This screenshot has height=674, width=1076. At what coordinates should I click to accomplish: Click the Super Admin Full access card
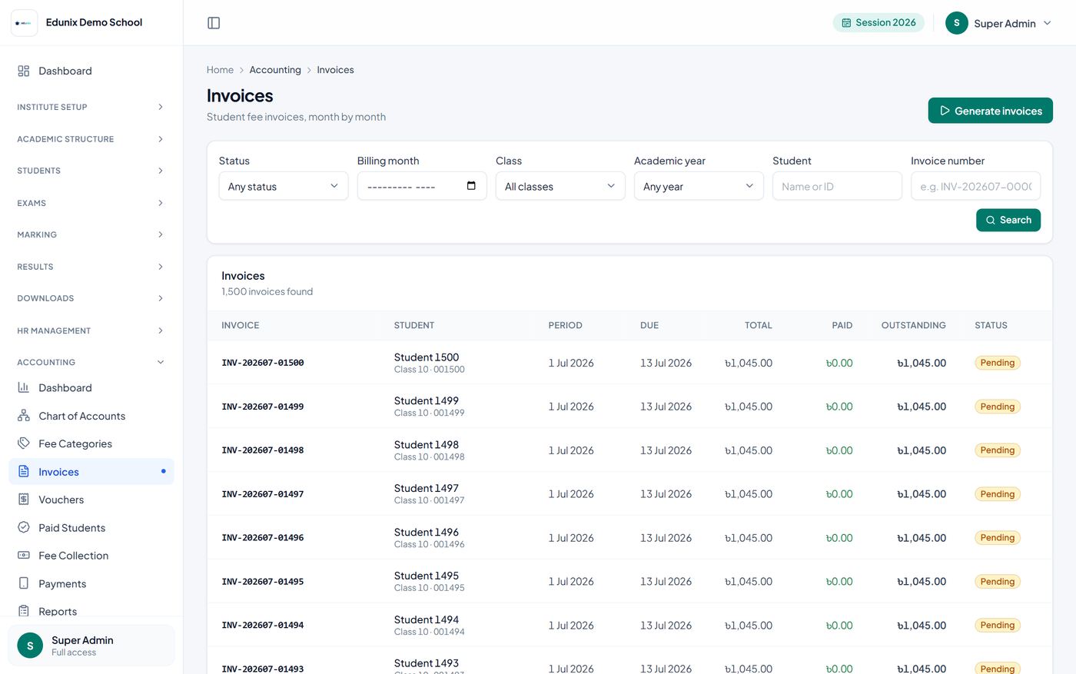point(91,646)
